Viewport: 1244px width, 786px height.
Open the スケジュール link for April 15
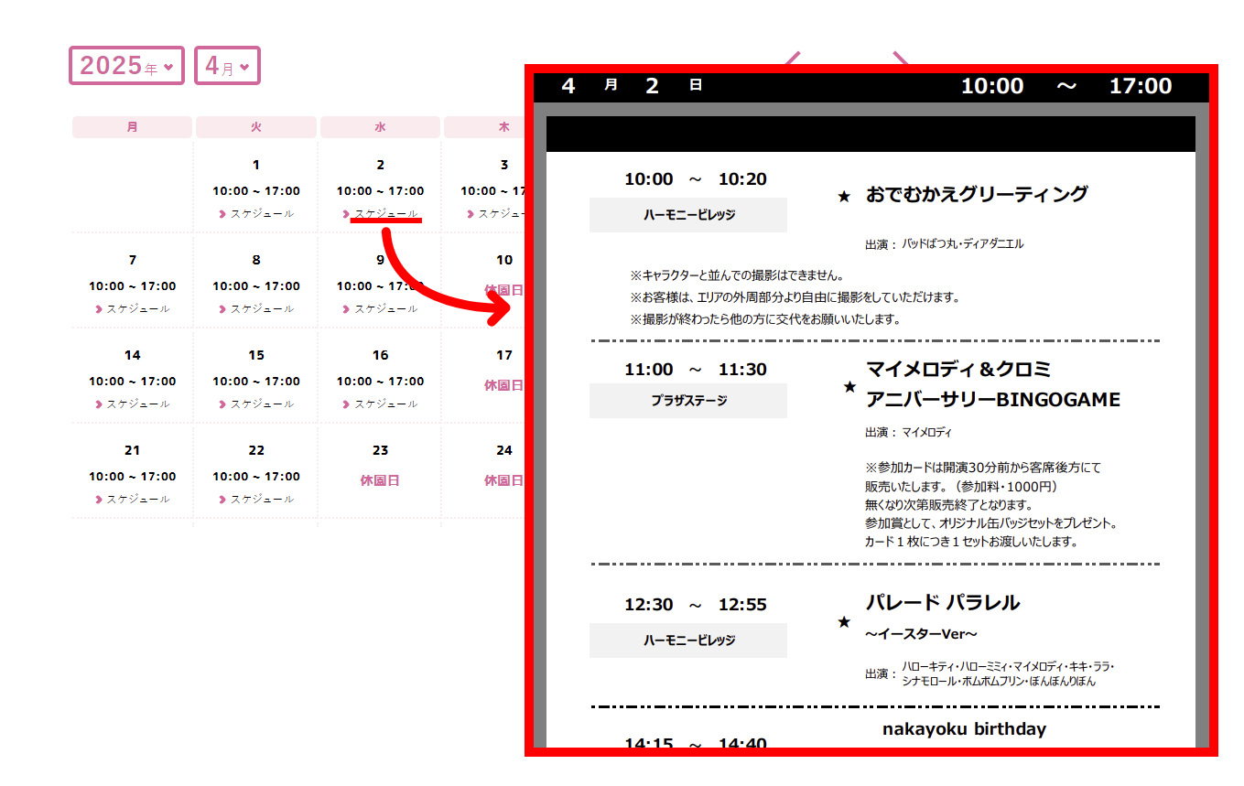(256, 404)
